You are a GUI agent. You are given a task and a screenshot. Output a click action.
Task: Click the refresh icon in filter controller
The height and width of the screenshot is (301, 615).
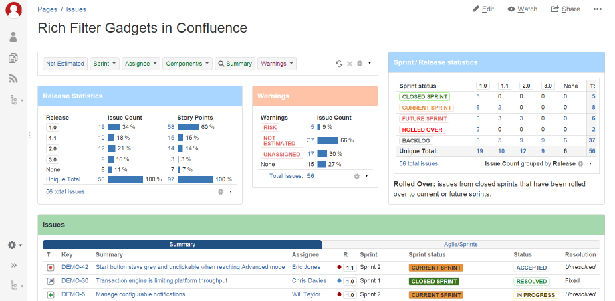pos(339,64)
